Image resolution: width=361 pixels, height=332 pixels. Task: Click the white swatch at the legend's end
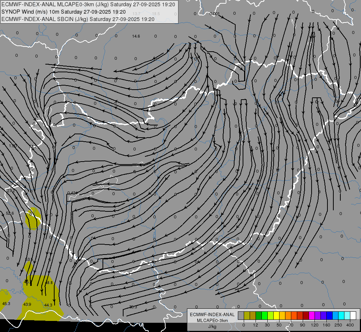pyautogui.click(x=353, y=315)
